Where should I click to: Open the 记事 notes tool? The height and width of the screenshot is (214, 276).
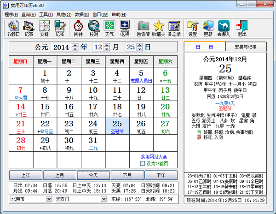coord(29,28)
